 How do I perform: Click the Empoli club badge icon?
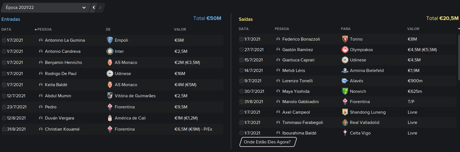pos(110,40)
